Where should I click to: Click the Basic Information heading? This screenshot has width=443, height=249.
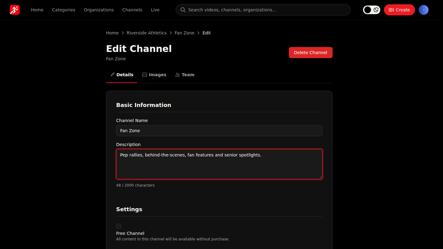pos(144,105)
